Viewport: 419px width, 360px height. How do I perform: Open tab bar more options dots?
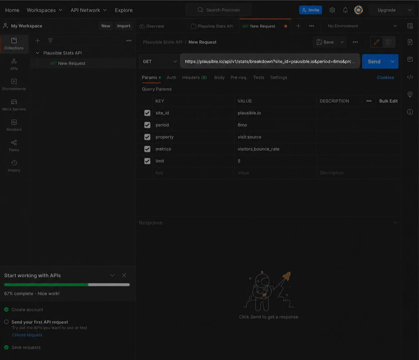click(311, 26)
